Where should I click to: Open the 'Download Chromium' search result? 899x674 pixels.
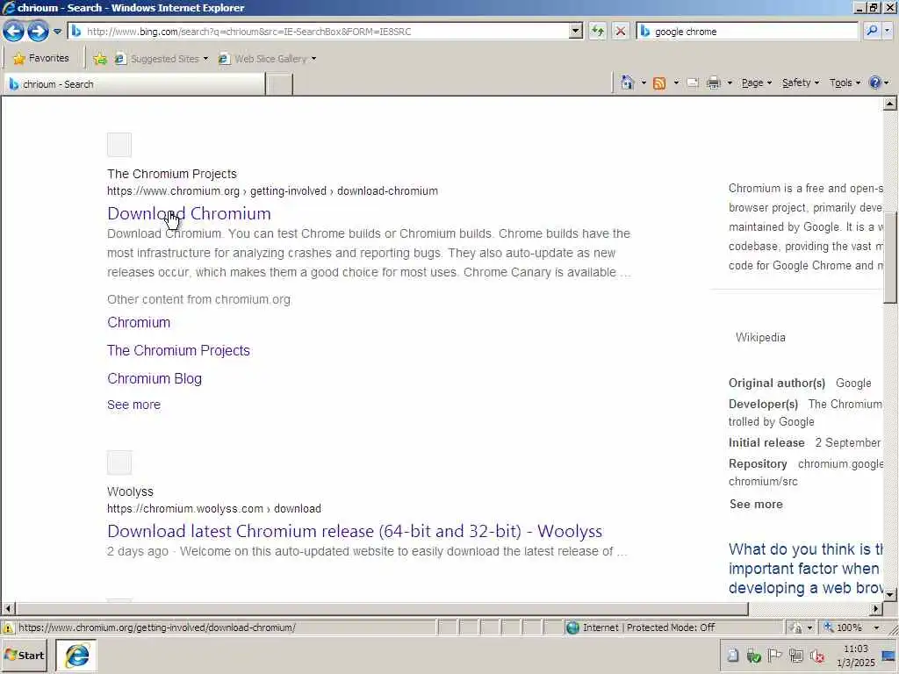click(190, 213)
